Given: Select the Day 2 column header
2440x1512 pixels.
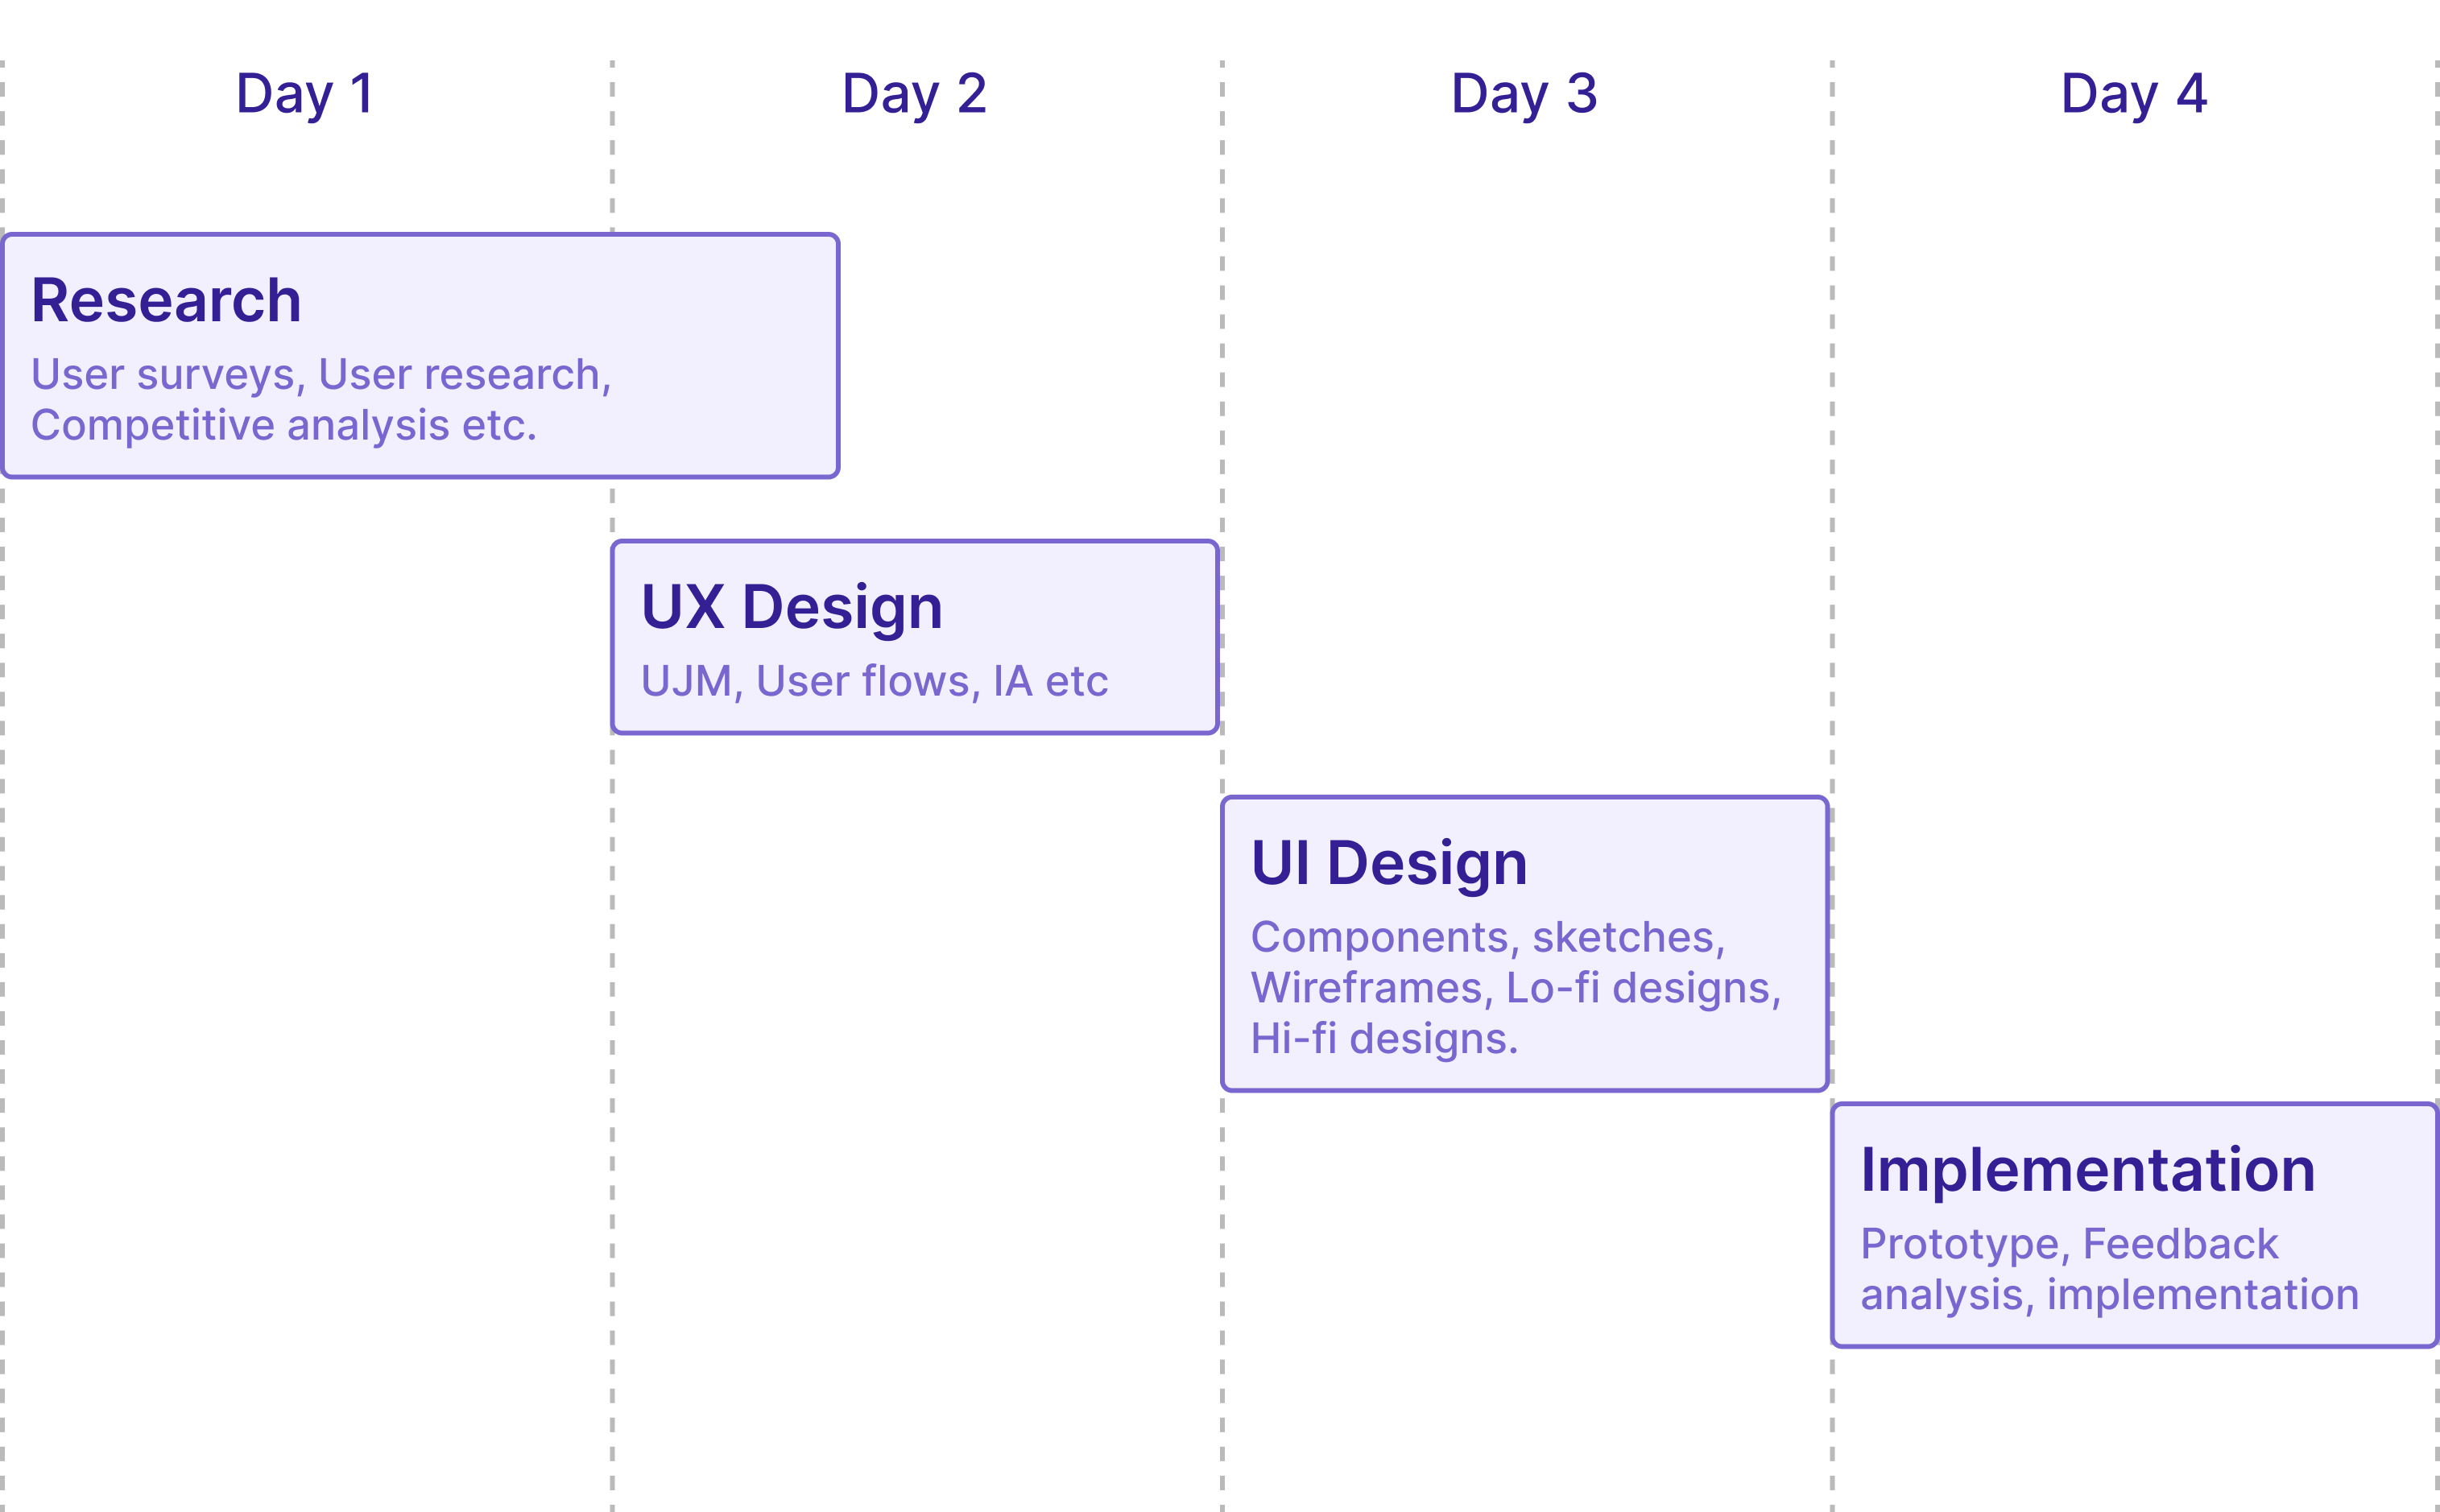Looking at the screenshot, I should pyautogui.click(x=914, y=94).
